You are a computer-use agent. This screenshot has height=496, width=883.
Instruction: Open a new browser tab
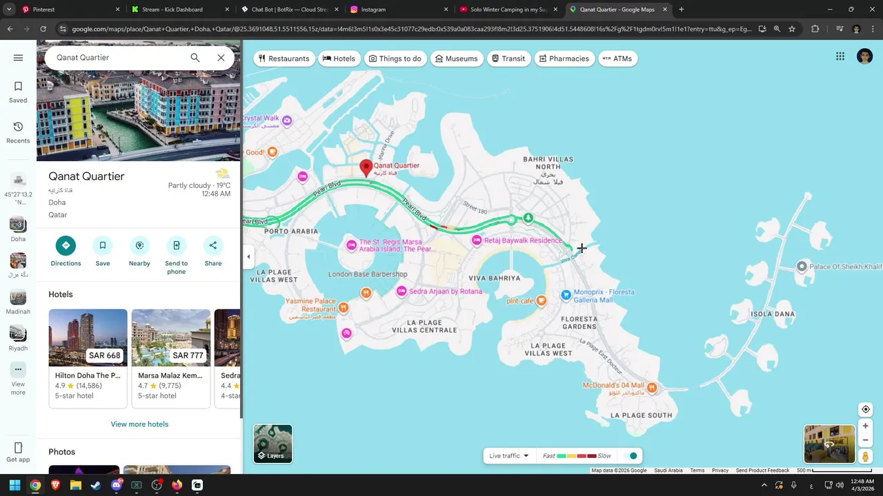coord(682,10)
